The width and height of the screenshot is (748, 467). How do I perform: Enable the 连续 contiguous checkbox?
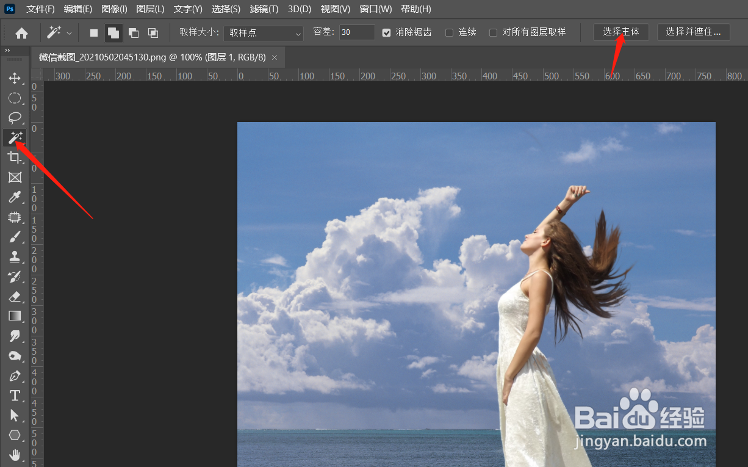[x=450, y=32]
